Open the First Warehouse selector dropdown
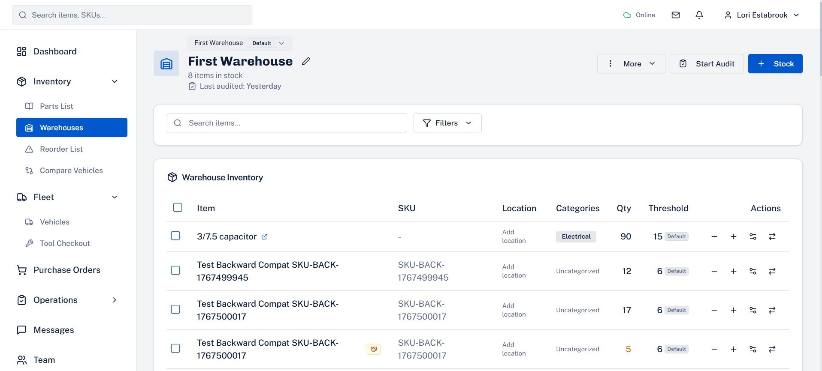The height and width of the screenshot is (371, 822). pyautogui.click(x=239, y=43)
